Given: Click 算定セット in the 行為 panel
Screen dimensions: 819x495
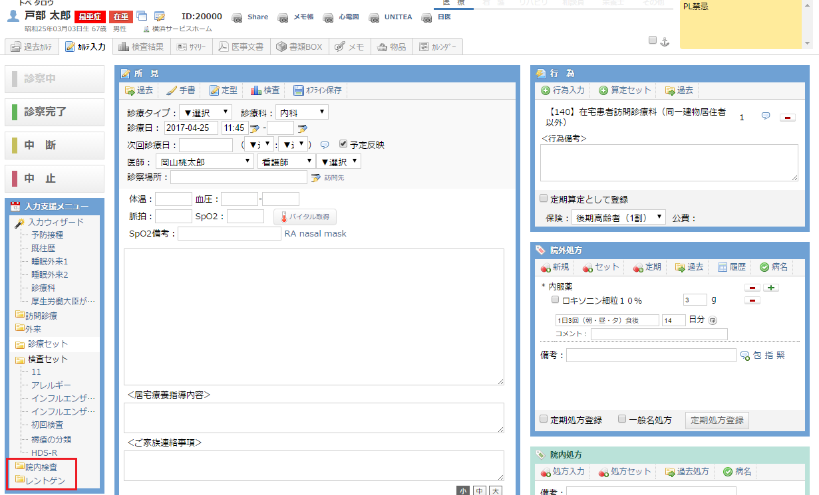Looking at the screenshot, I should tap(625, 90).
